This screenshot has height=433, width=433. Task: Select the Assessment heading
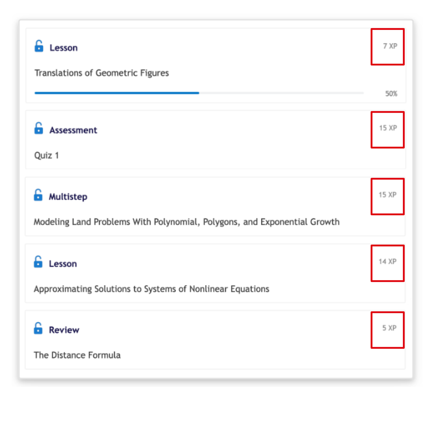pyautogui.click(x=73, y=130)
